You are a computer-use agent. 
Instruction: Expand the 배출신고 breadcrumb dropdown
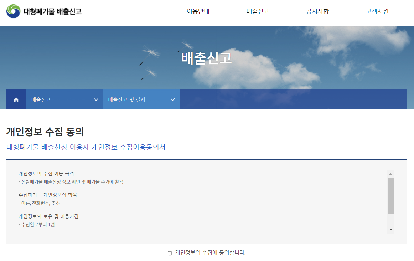[x=64, y=99]
